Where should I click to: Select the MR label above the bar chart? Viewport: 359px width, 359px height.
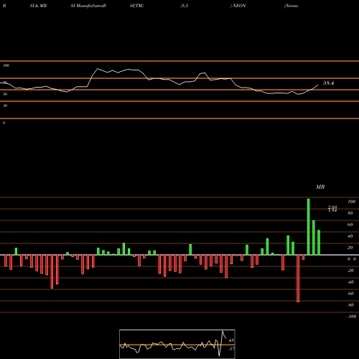coord(320,187)
